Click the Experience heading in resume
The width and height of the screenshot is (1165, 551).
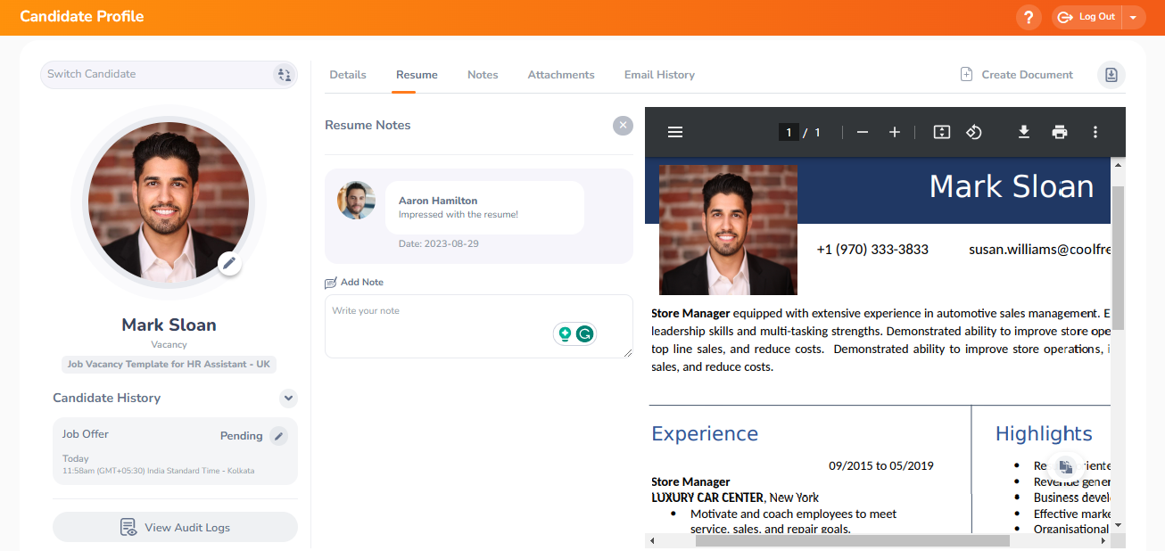click(705, 433)
